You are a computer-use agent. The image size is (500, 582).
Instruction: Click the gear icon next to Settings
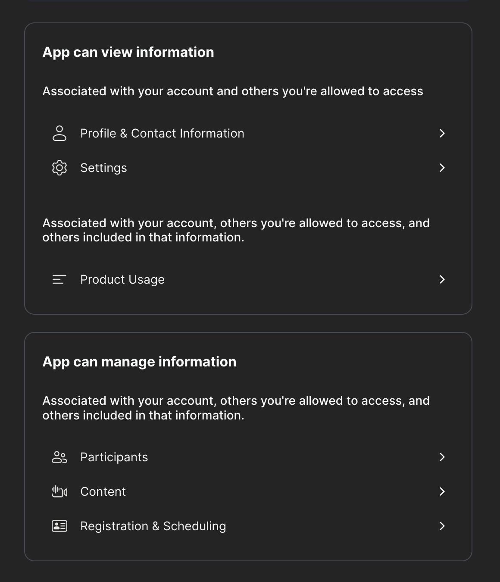point(59,168)
